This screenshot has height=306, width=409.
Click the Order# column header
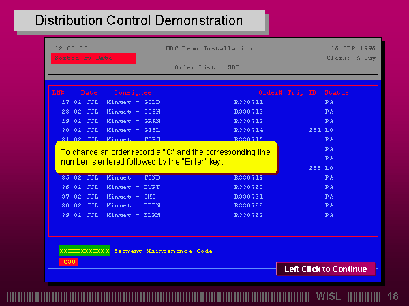click(x=270, y=92)
